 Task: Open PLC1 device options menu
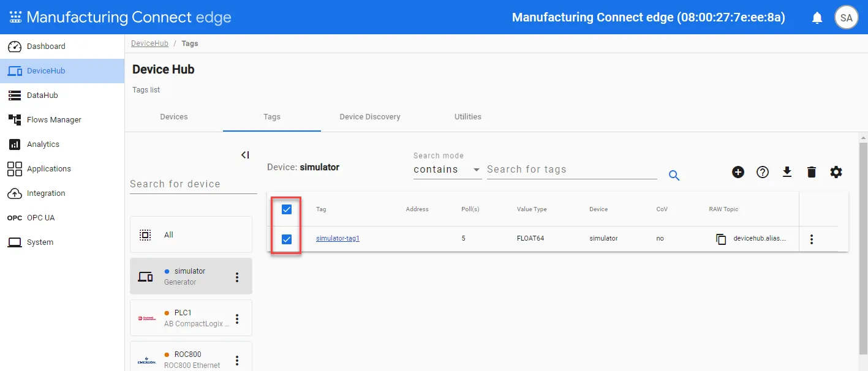click(238, 319)
